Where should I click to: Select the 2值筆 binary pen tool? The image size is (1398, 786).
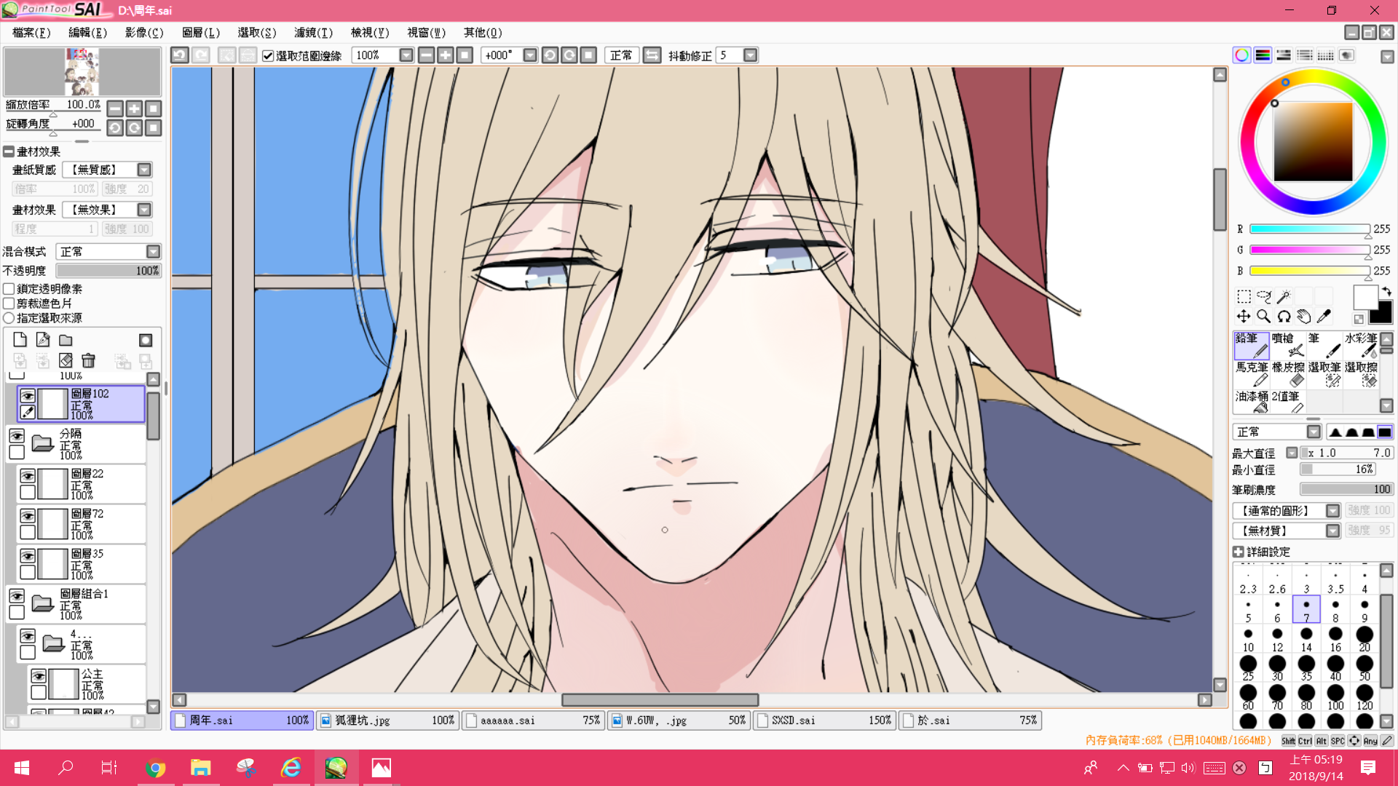(1288, 402)
